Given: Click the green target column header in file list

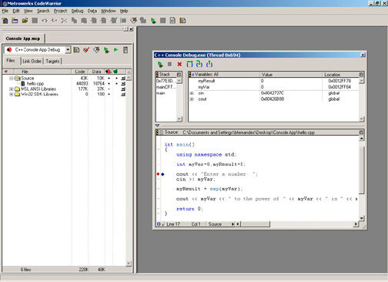Looking at the screenshot, I should pos(115,72).
